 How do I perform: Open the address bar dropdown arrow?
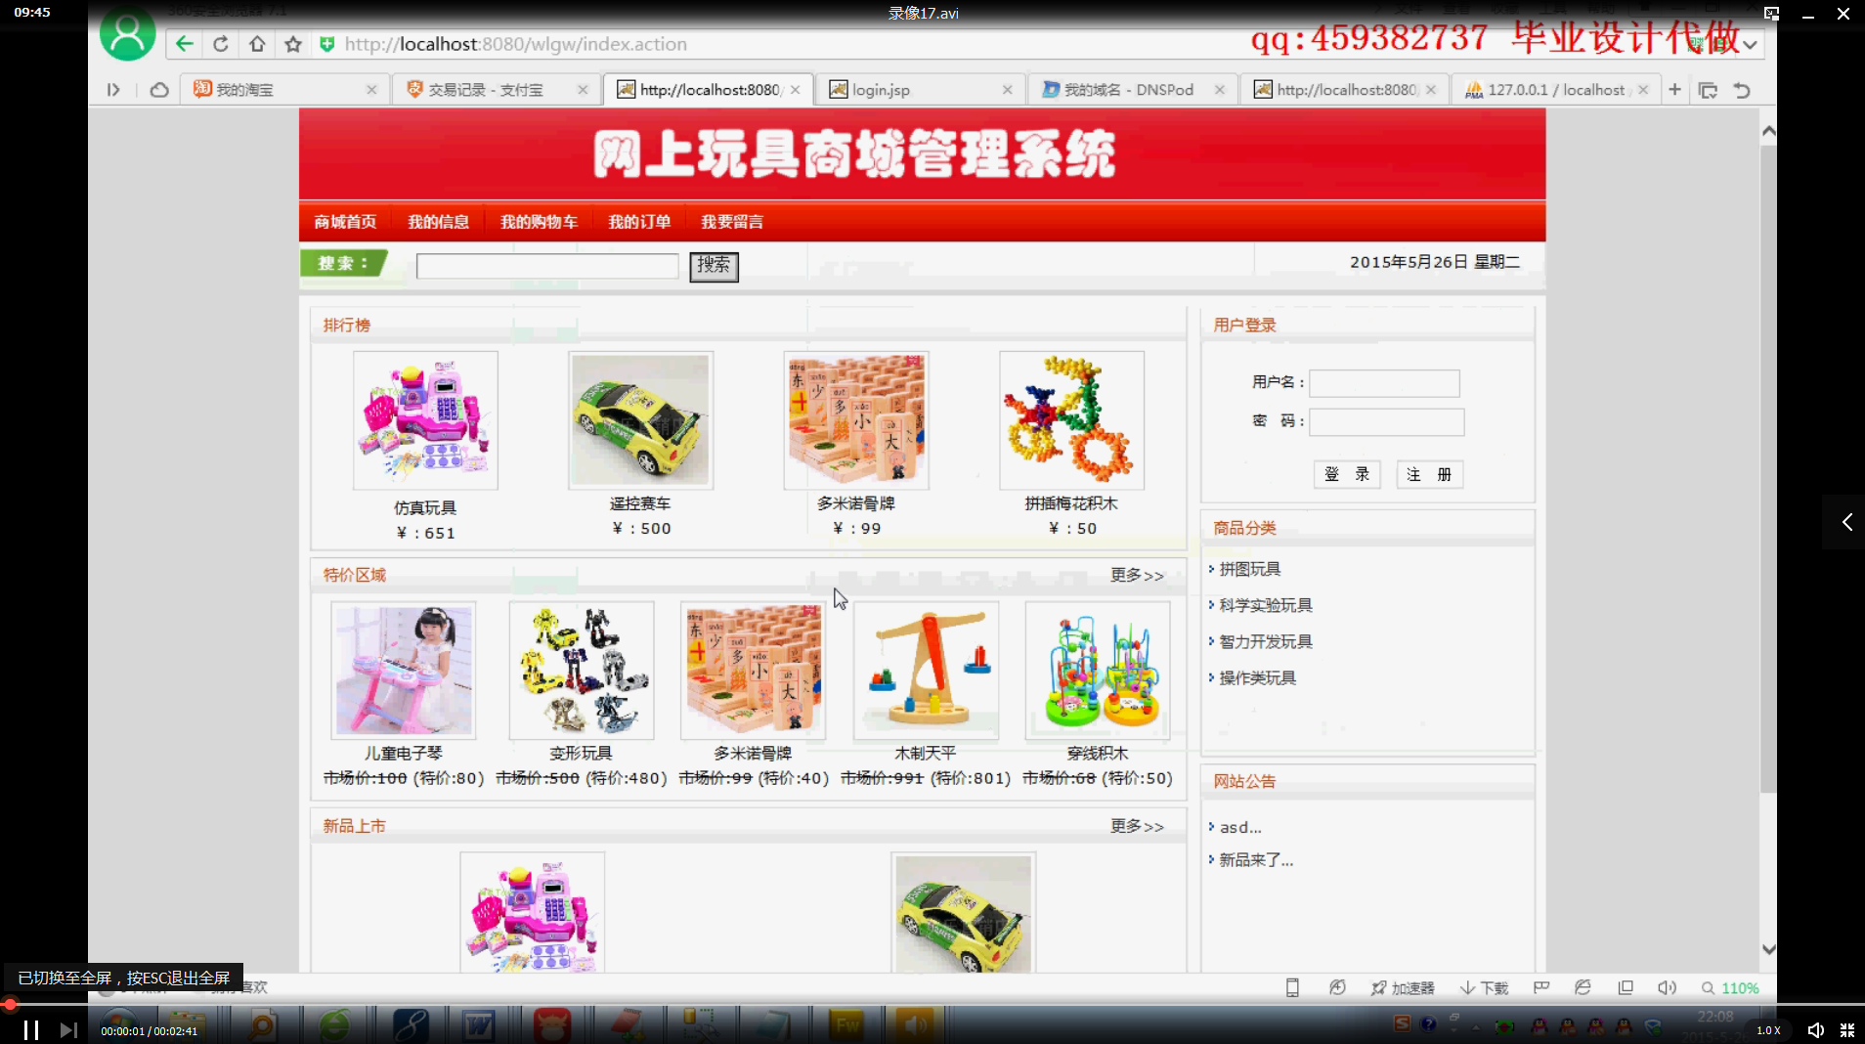point(1750,45)
